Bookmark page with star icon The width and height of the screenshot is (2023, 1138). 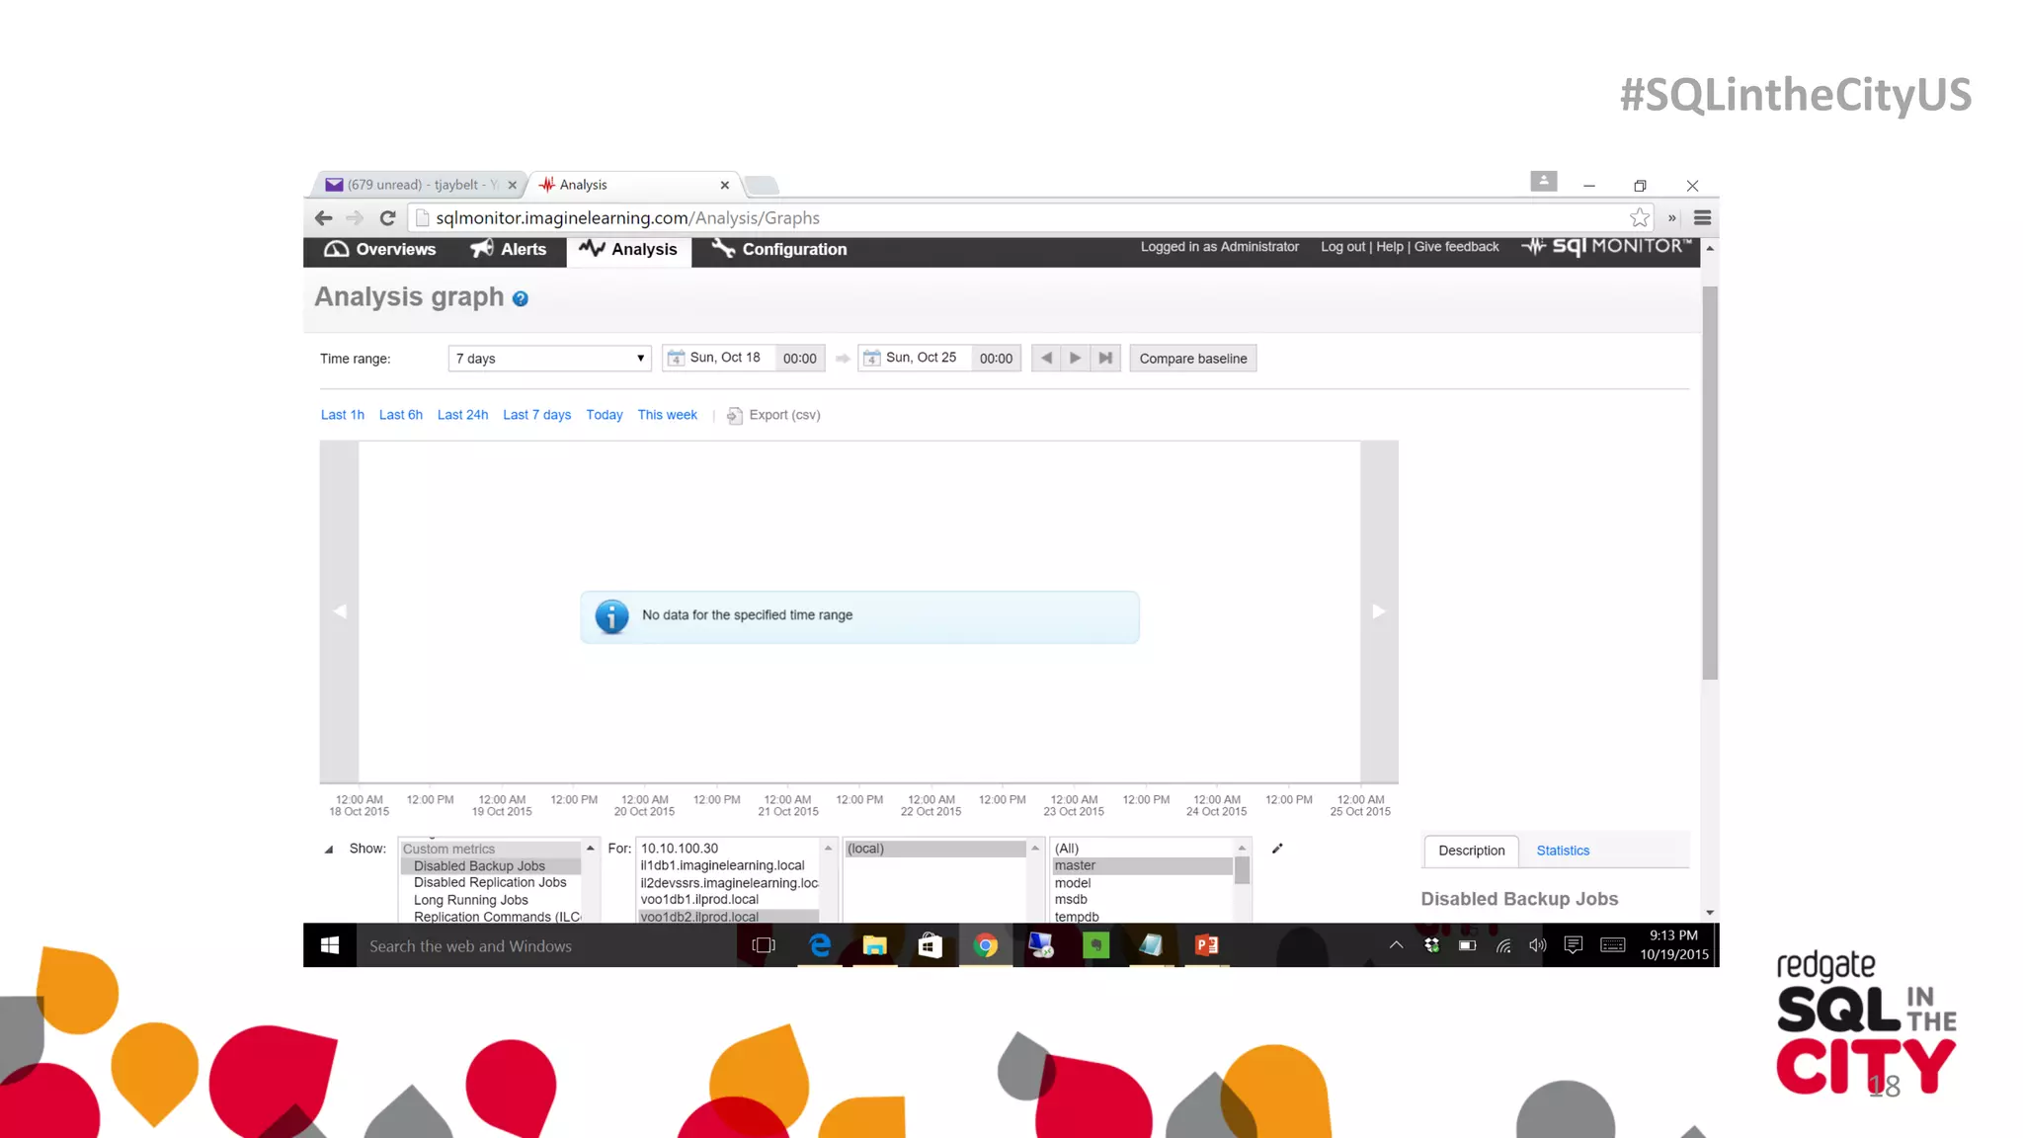pyautogui.click(x=1640, y=218)
